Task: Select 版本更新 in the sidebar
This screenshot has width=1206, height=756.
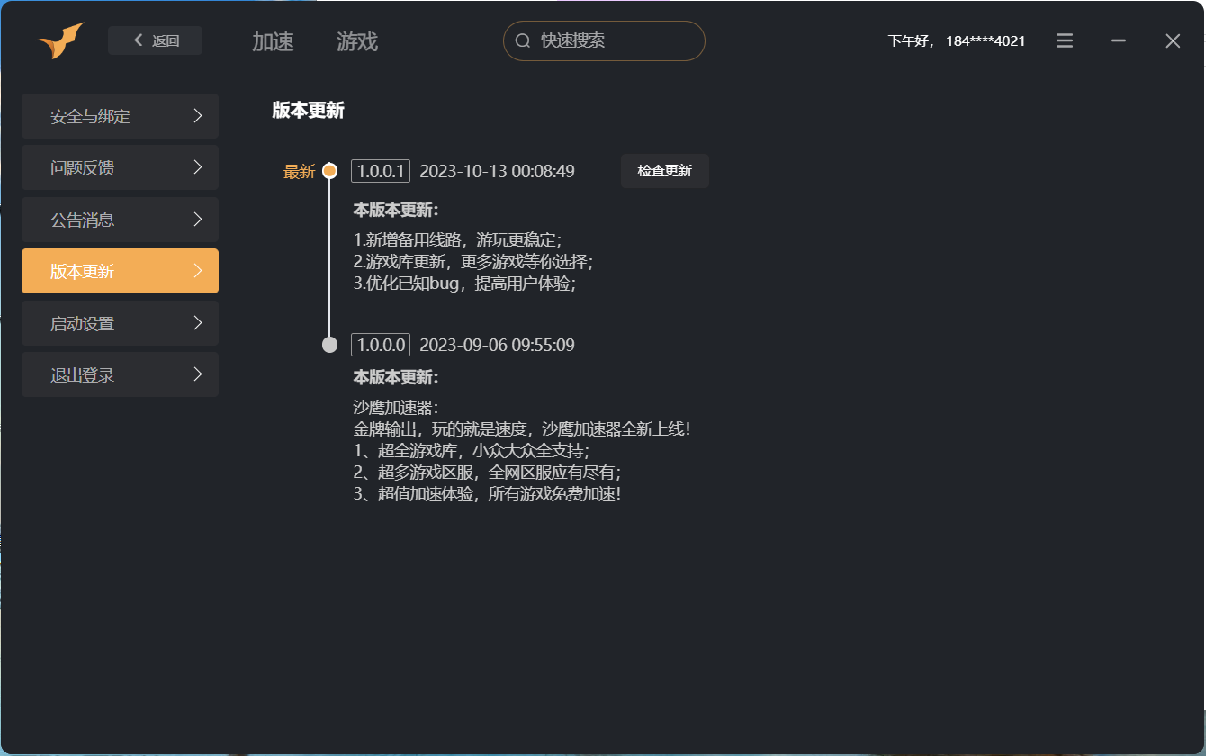Action: coord(120,271)
